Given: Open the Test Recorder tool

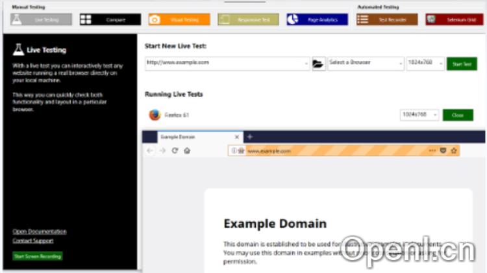Looking at the screenshot, I should tap(387, 19).
